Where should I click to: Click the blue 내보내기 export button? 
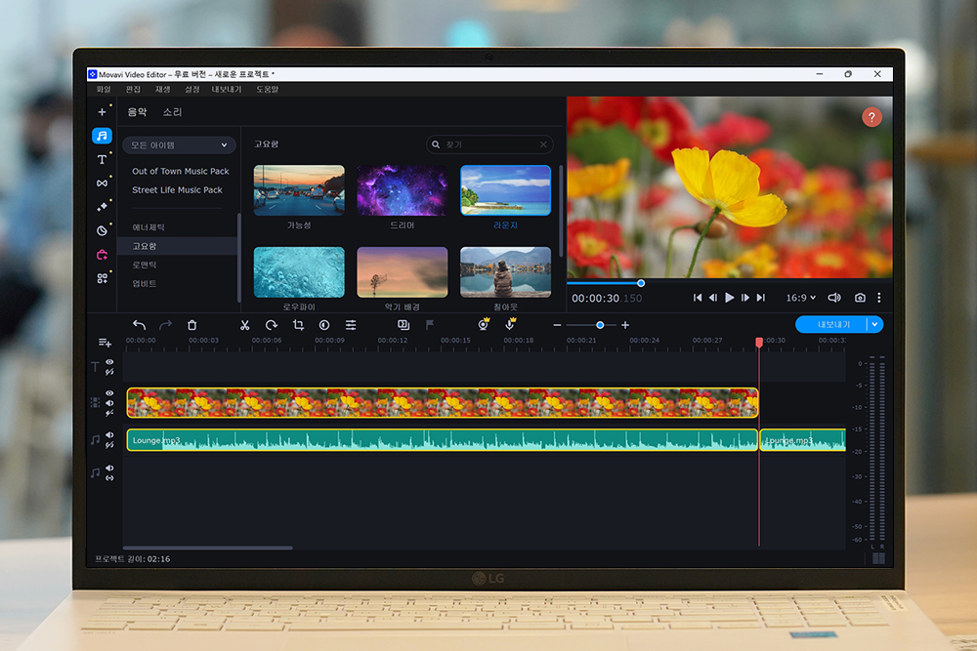pos(832,324)
